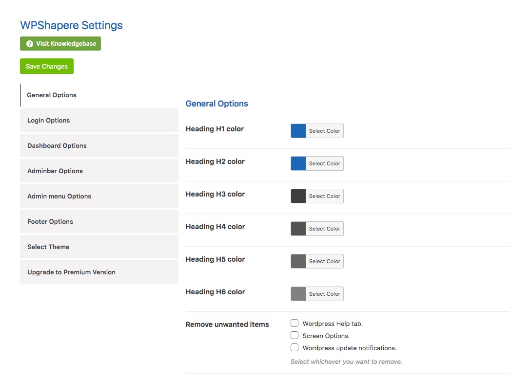Go to Adminbar Options tab

coord(99,171)
